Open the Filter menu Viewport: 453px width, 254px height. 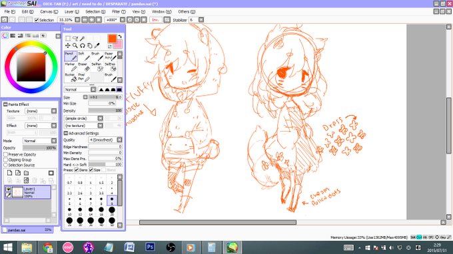119,12
